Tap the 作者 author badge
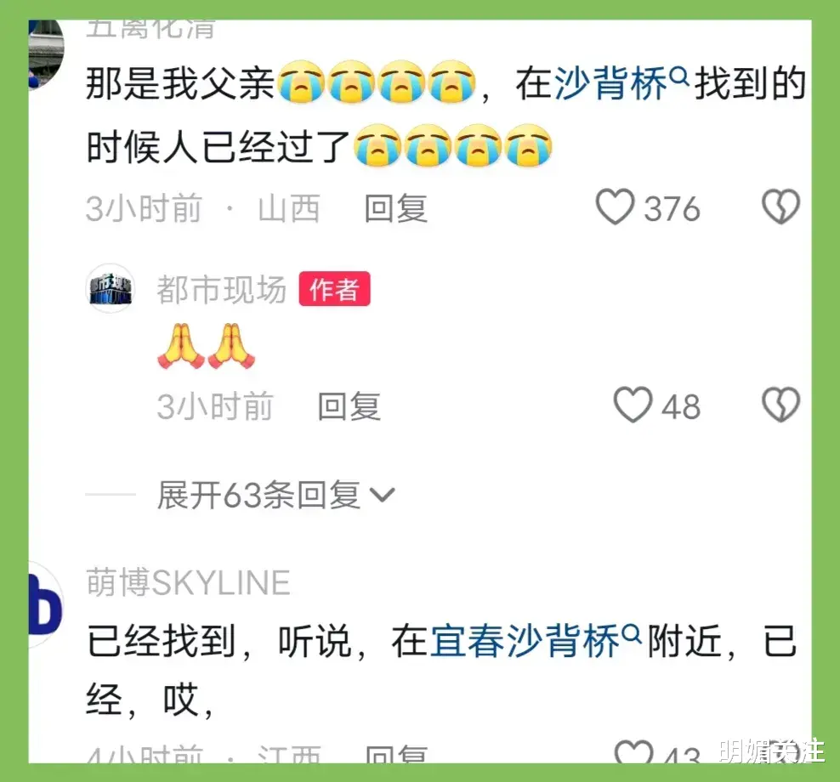This screenshot has width=840, height=782. 334,289
